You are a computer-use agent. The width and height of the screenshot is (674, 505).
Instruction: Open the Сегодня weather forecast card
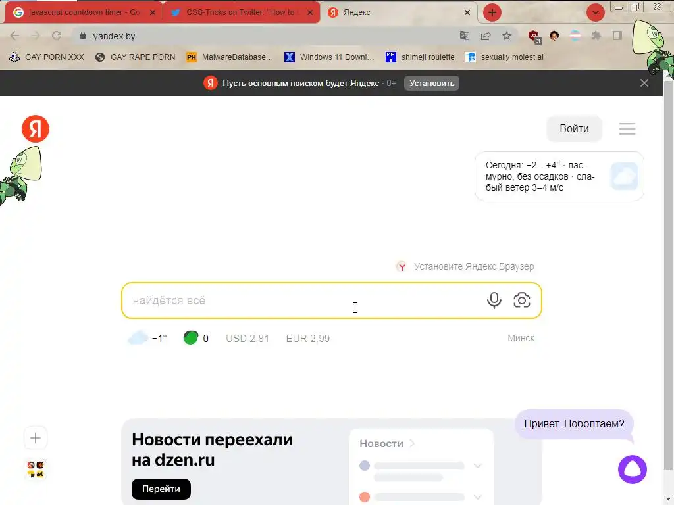(559, 176)
